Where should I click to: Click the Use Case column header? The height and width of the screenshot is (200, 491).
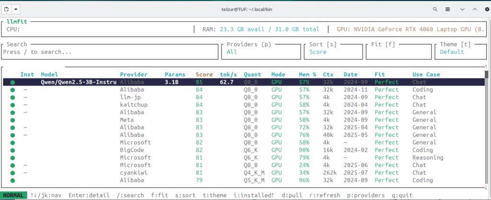click(x=426, y=75)
